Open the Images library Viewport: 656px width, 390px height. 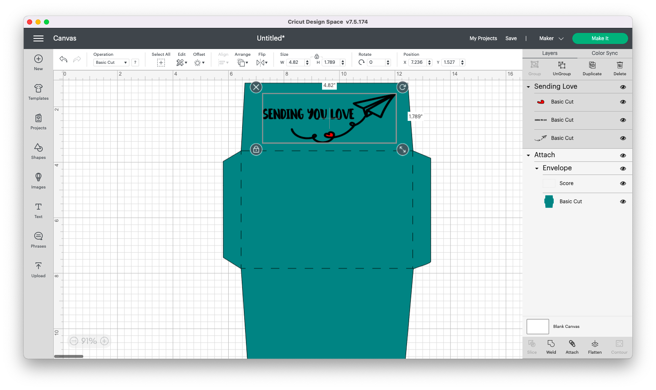[x=38, y=181]
